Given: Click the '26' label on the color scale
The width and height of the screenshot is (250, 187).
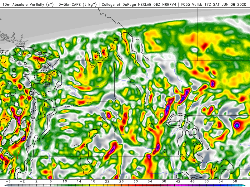Looking at the screenshot, I should [122, 181].
